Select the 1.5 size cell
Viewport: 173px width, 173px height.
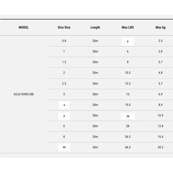tap(64, 62)
